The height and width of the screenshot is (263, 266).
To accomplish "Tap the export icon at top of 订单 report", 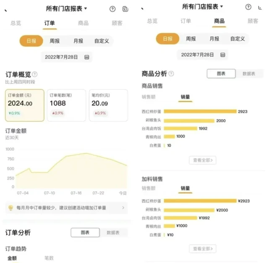I will 125,9.
